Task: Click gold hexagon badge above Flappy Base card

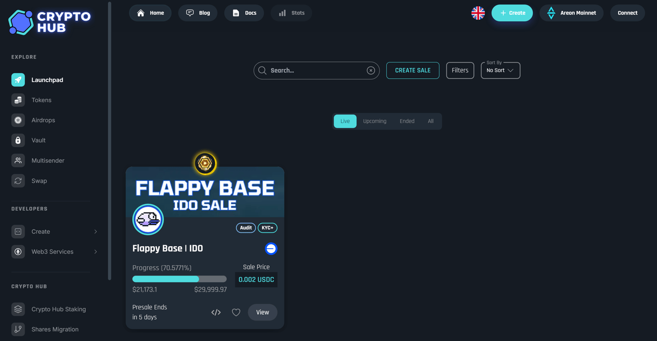Action: (205, 164)
